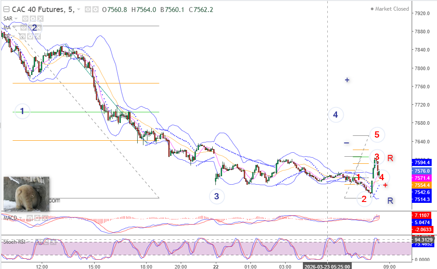This screenshot has height=269, width=437.
Task: Click the 7542.6 price axis label
Action: (x=421, y=192)
